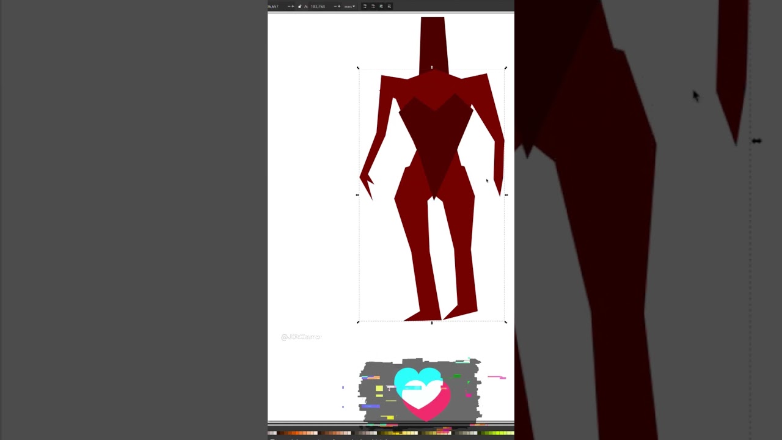Click the width field ending in 6,657
The width and height of the screenshot is (782, 440).
(x=273, y=7)
